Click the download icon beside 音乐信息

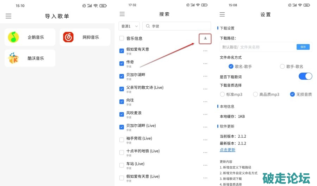pos(205,38)
